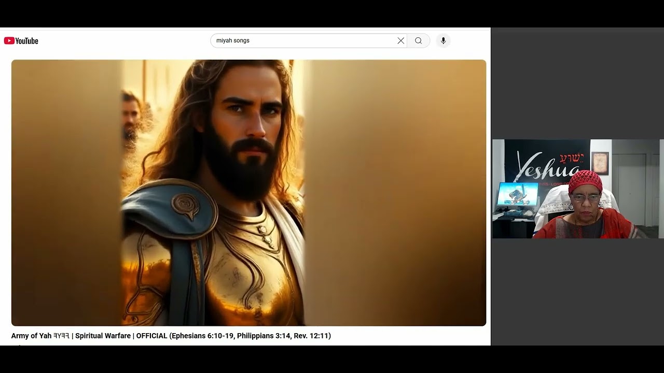
Task: Open the YouTube home logo
Action: coord(21,41)
